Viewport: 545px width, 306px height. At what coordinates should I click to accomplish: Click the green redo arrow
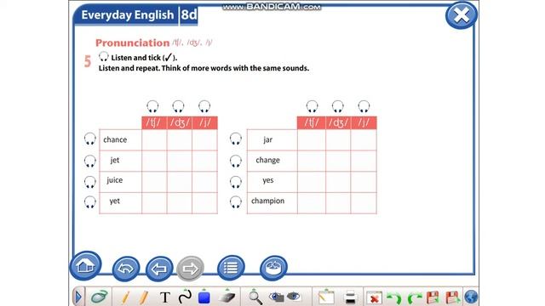point(415,298)
